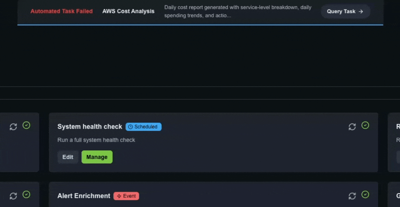This screenshot has height=207, width=400.
Task: Refresh the System health check task
Action: 352,126
